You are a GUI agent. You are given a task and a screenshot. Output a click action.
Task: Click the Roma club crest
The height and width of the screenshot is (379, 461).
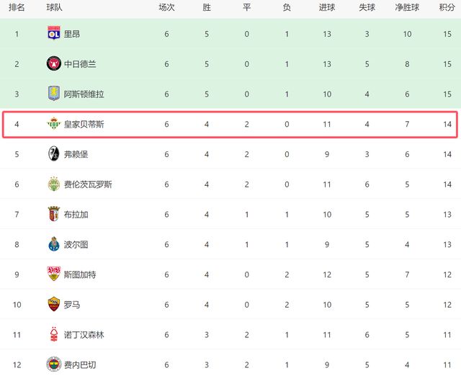53,304
